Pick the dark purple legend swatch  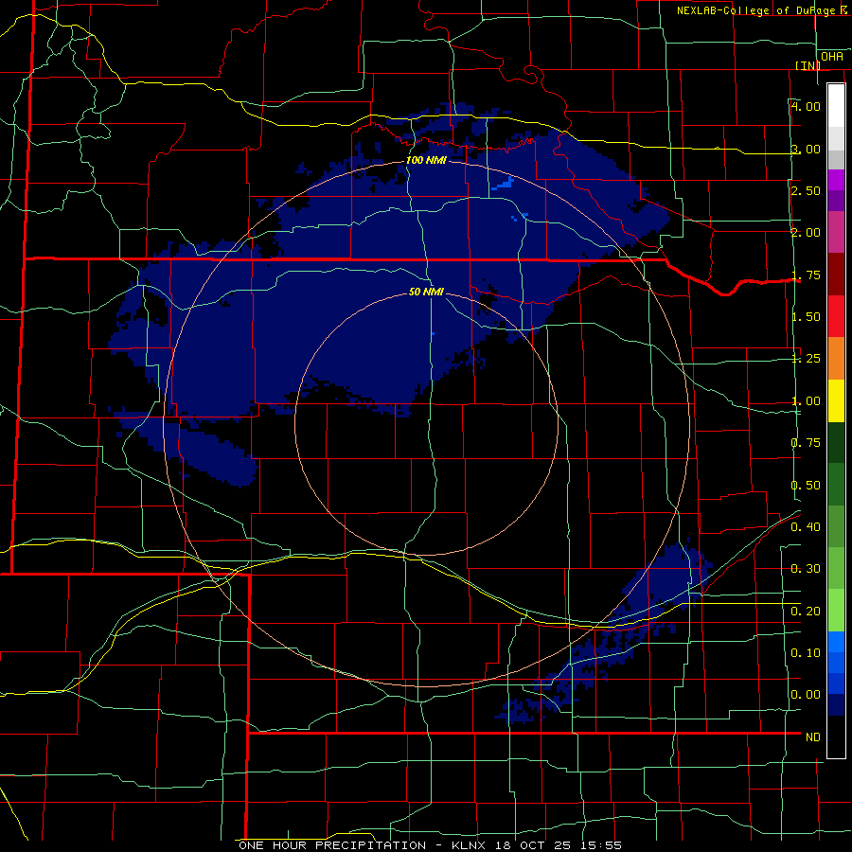coord(836,201)
